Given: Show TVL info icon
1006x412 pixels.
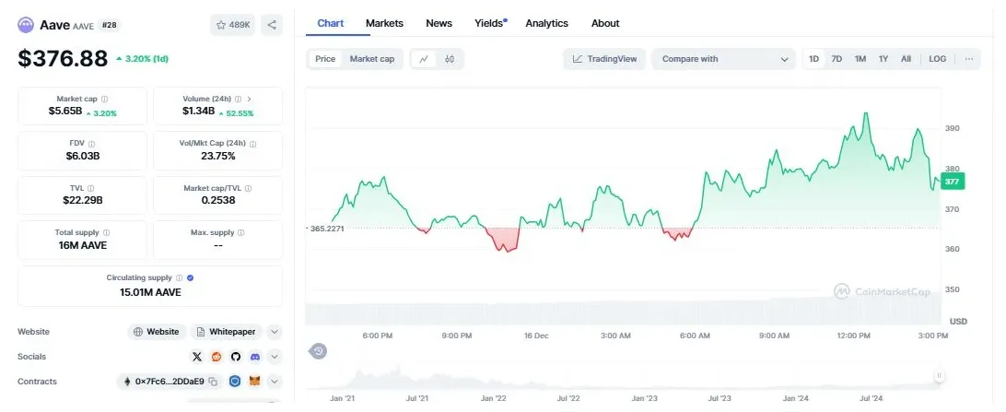Looking at the screenshot, I should click(x=90, y=189).
